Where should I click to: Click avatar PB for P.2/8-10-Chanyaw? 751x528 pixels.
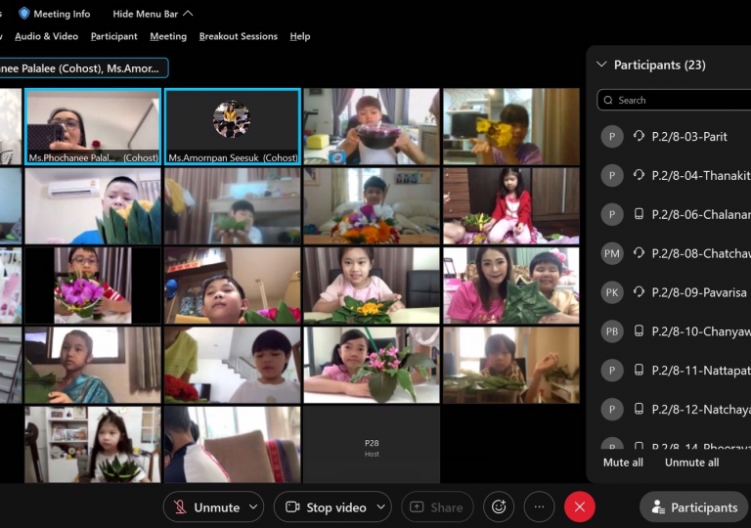(612, 331)
